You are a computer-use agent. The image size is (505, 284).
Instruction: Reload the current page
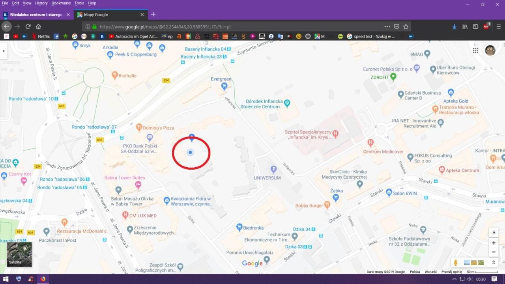[x=28, y=26]
